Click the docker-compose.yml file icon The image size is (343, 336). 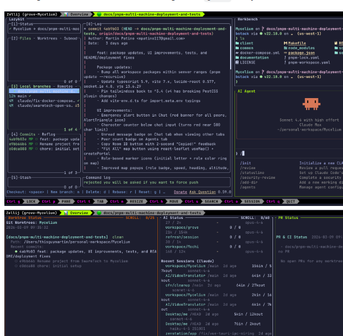pos(237,53)
